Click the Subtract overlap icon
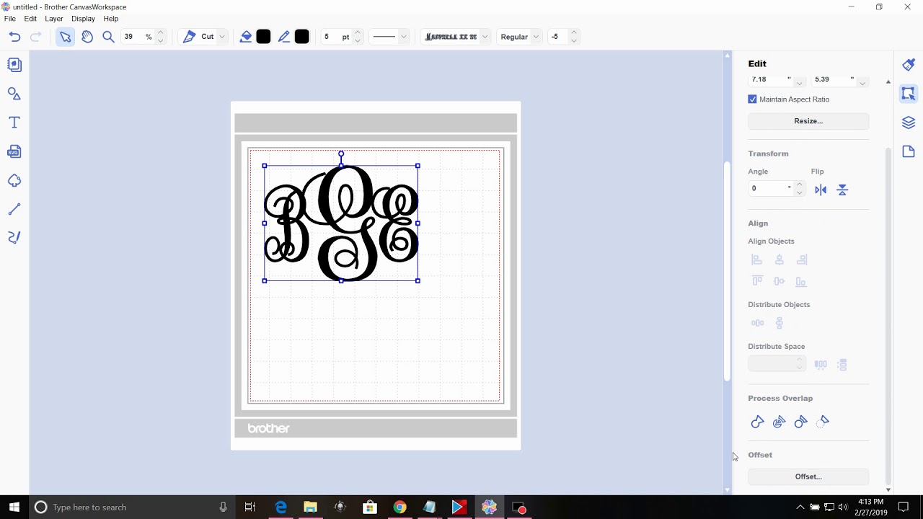 (x=823, y=422)
